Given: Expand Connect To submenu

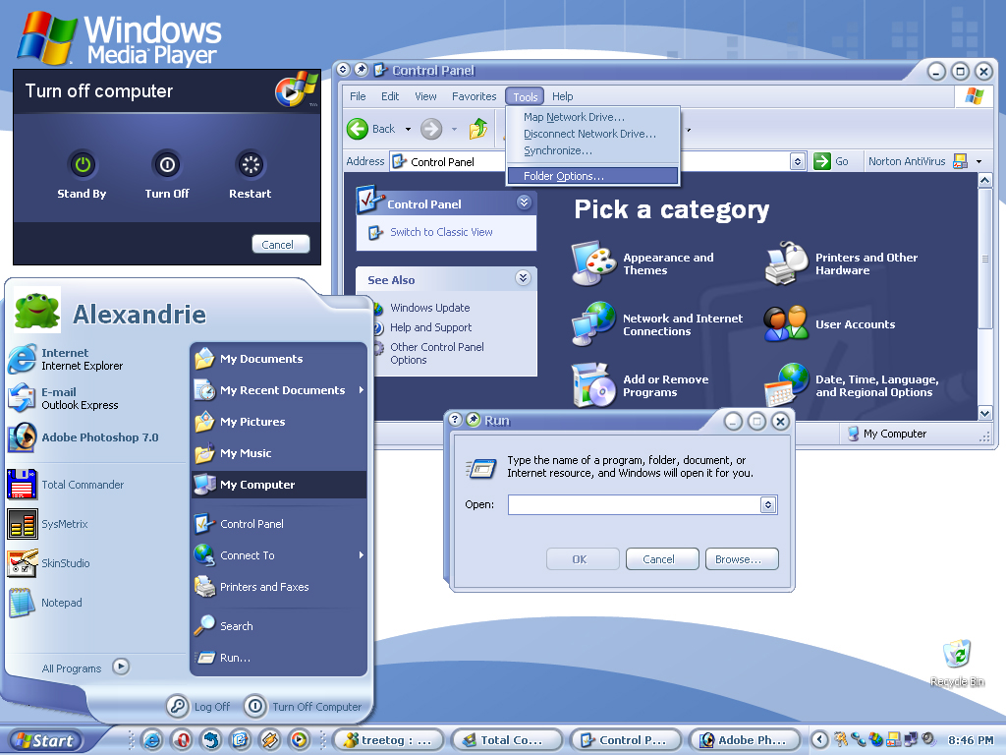Looking at the screenshot, I should [278, 555].
